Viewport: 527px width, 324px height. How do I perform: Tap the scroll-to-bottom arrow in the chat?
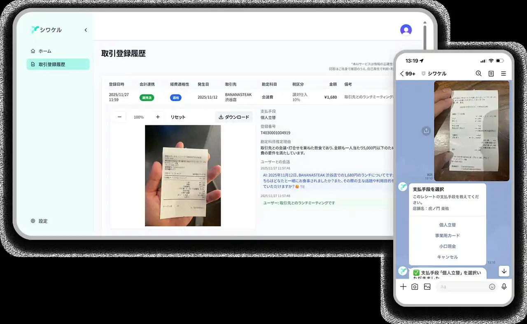(x=504, y=271)
